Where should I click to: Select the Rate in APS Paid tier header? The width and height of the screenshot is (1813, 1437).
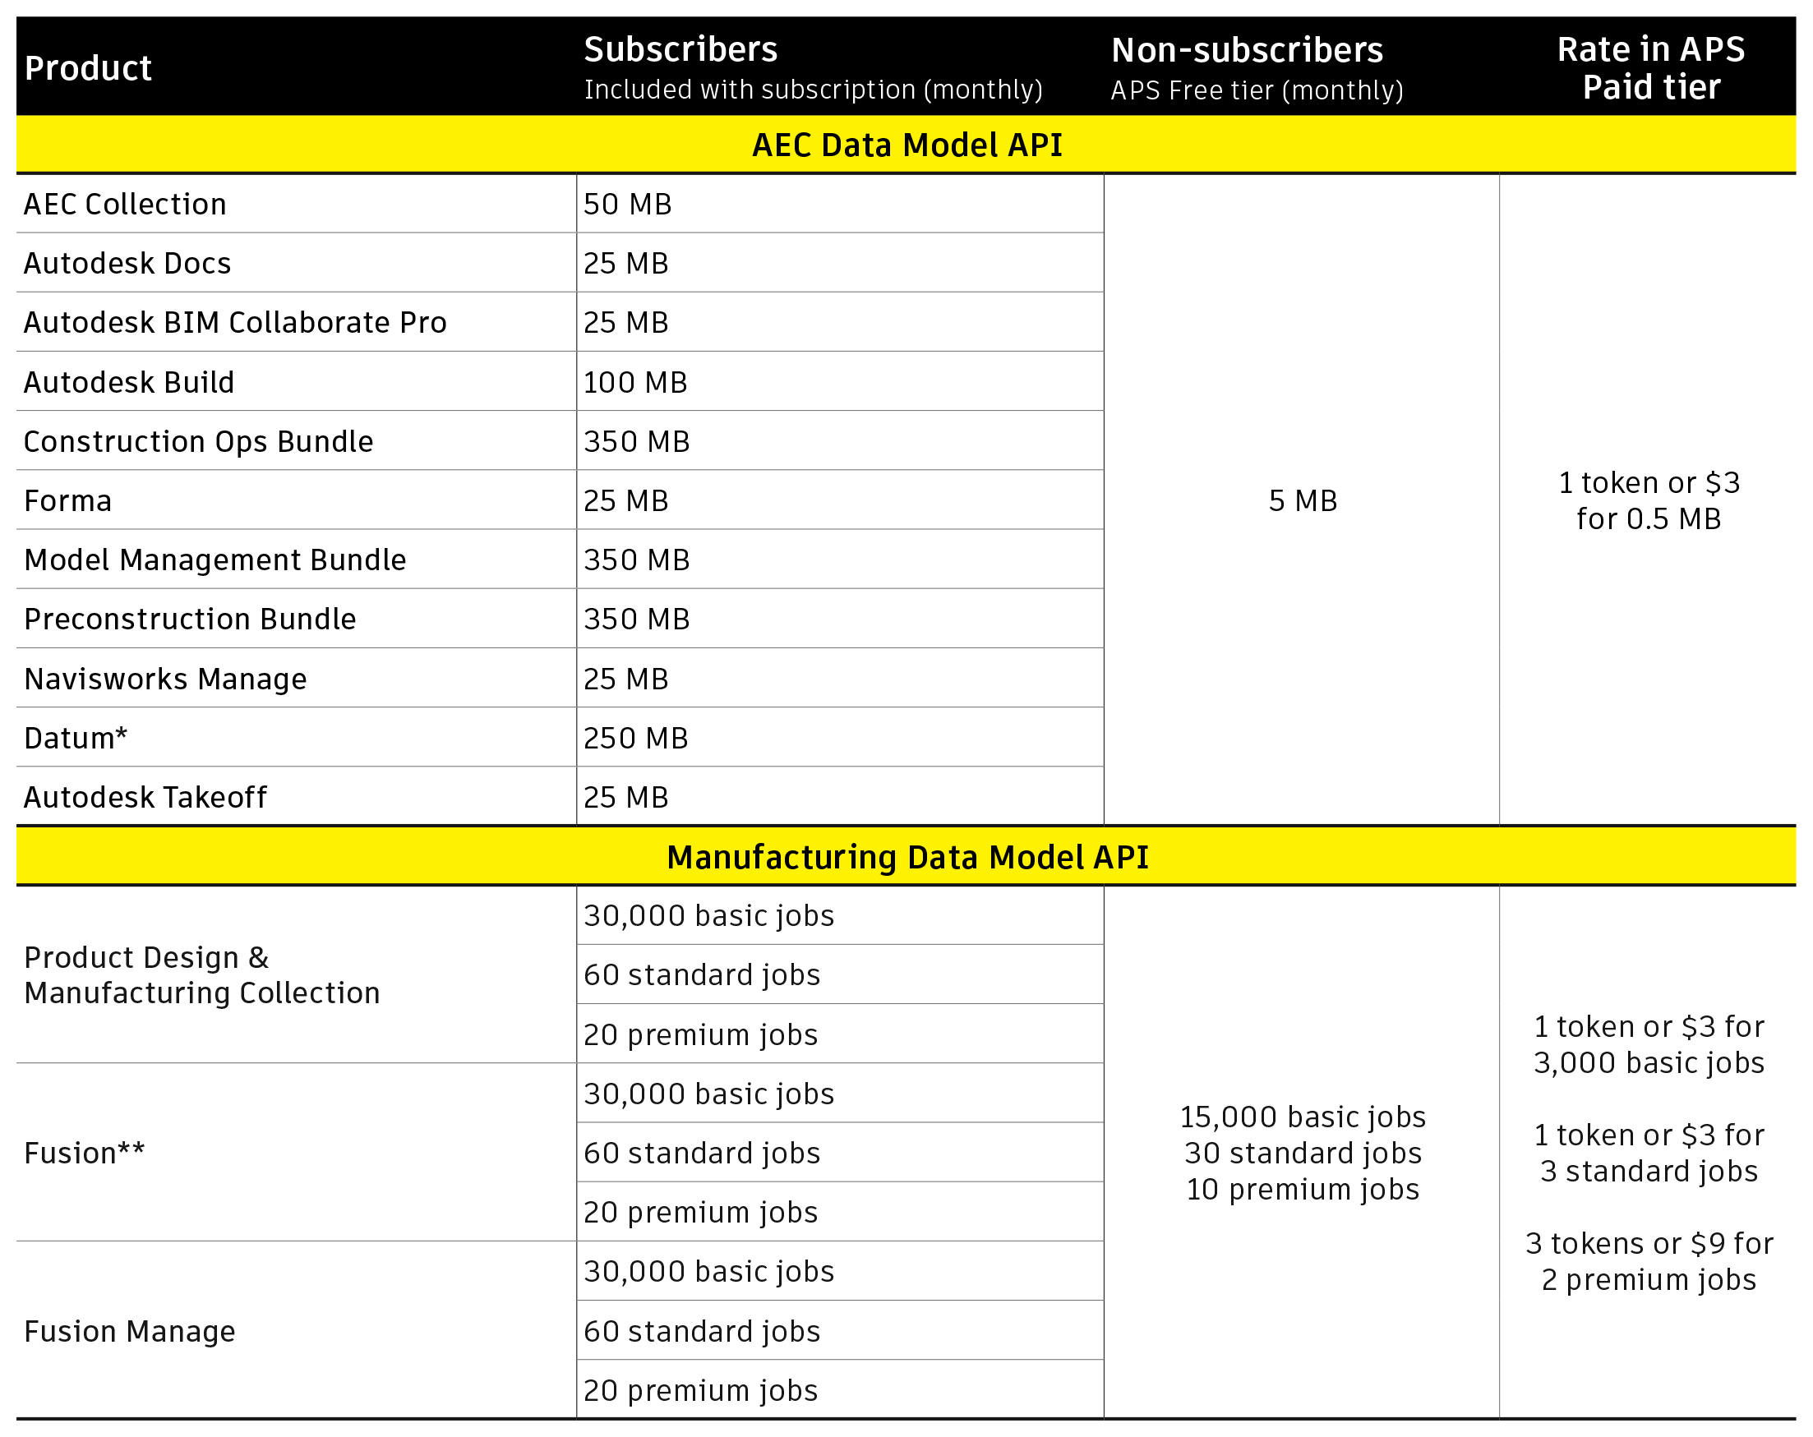(x=1651, y=67)
